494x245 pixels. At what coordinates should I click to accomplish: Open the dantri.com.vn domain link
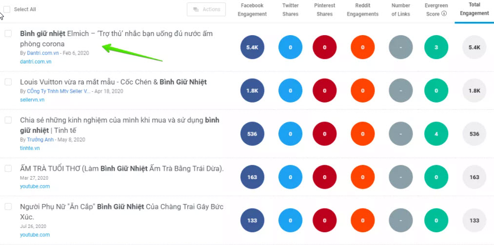click(36, 62)
